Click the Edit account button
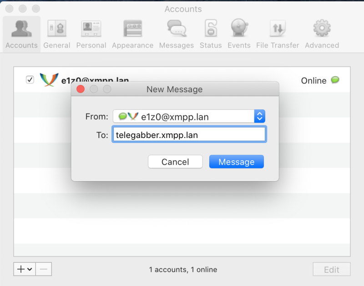The image size is (364, 286). click(x=332, y=269)
